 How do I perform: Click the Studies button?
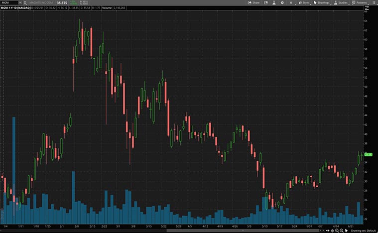341,2
